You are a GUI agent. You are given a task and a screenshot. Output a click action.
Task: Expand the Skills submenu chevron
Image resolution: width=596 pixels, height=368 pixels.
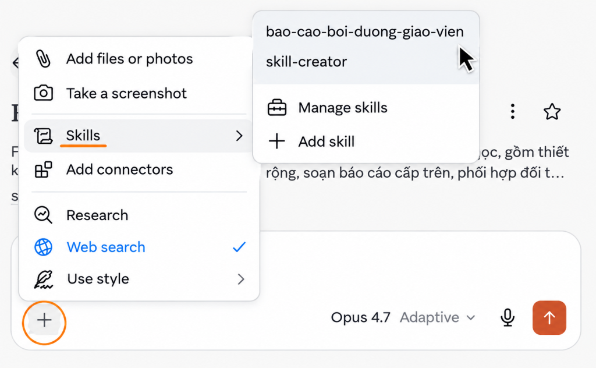coord(239,136)
